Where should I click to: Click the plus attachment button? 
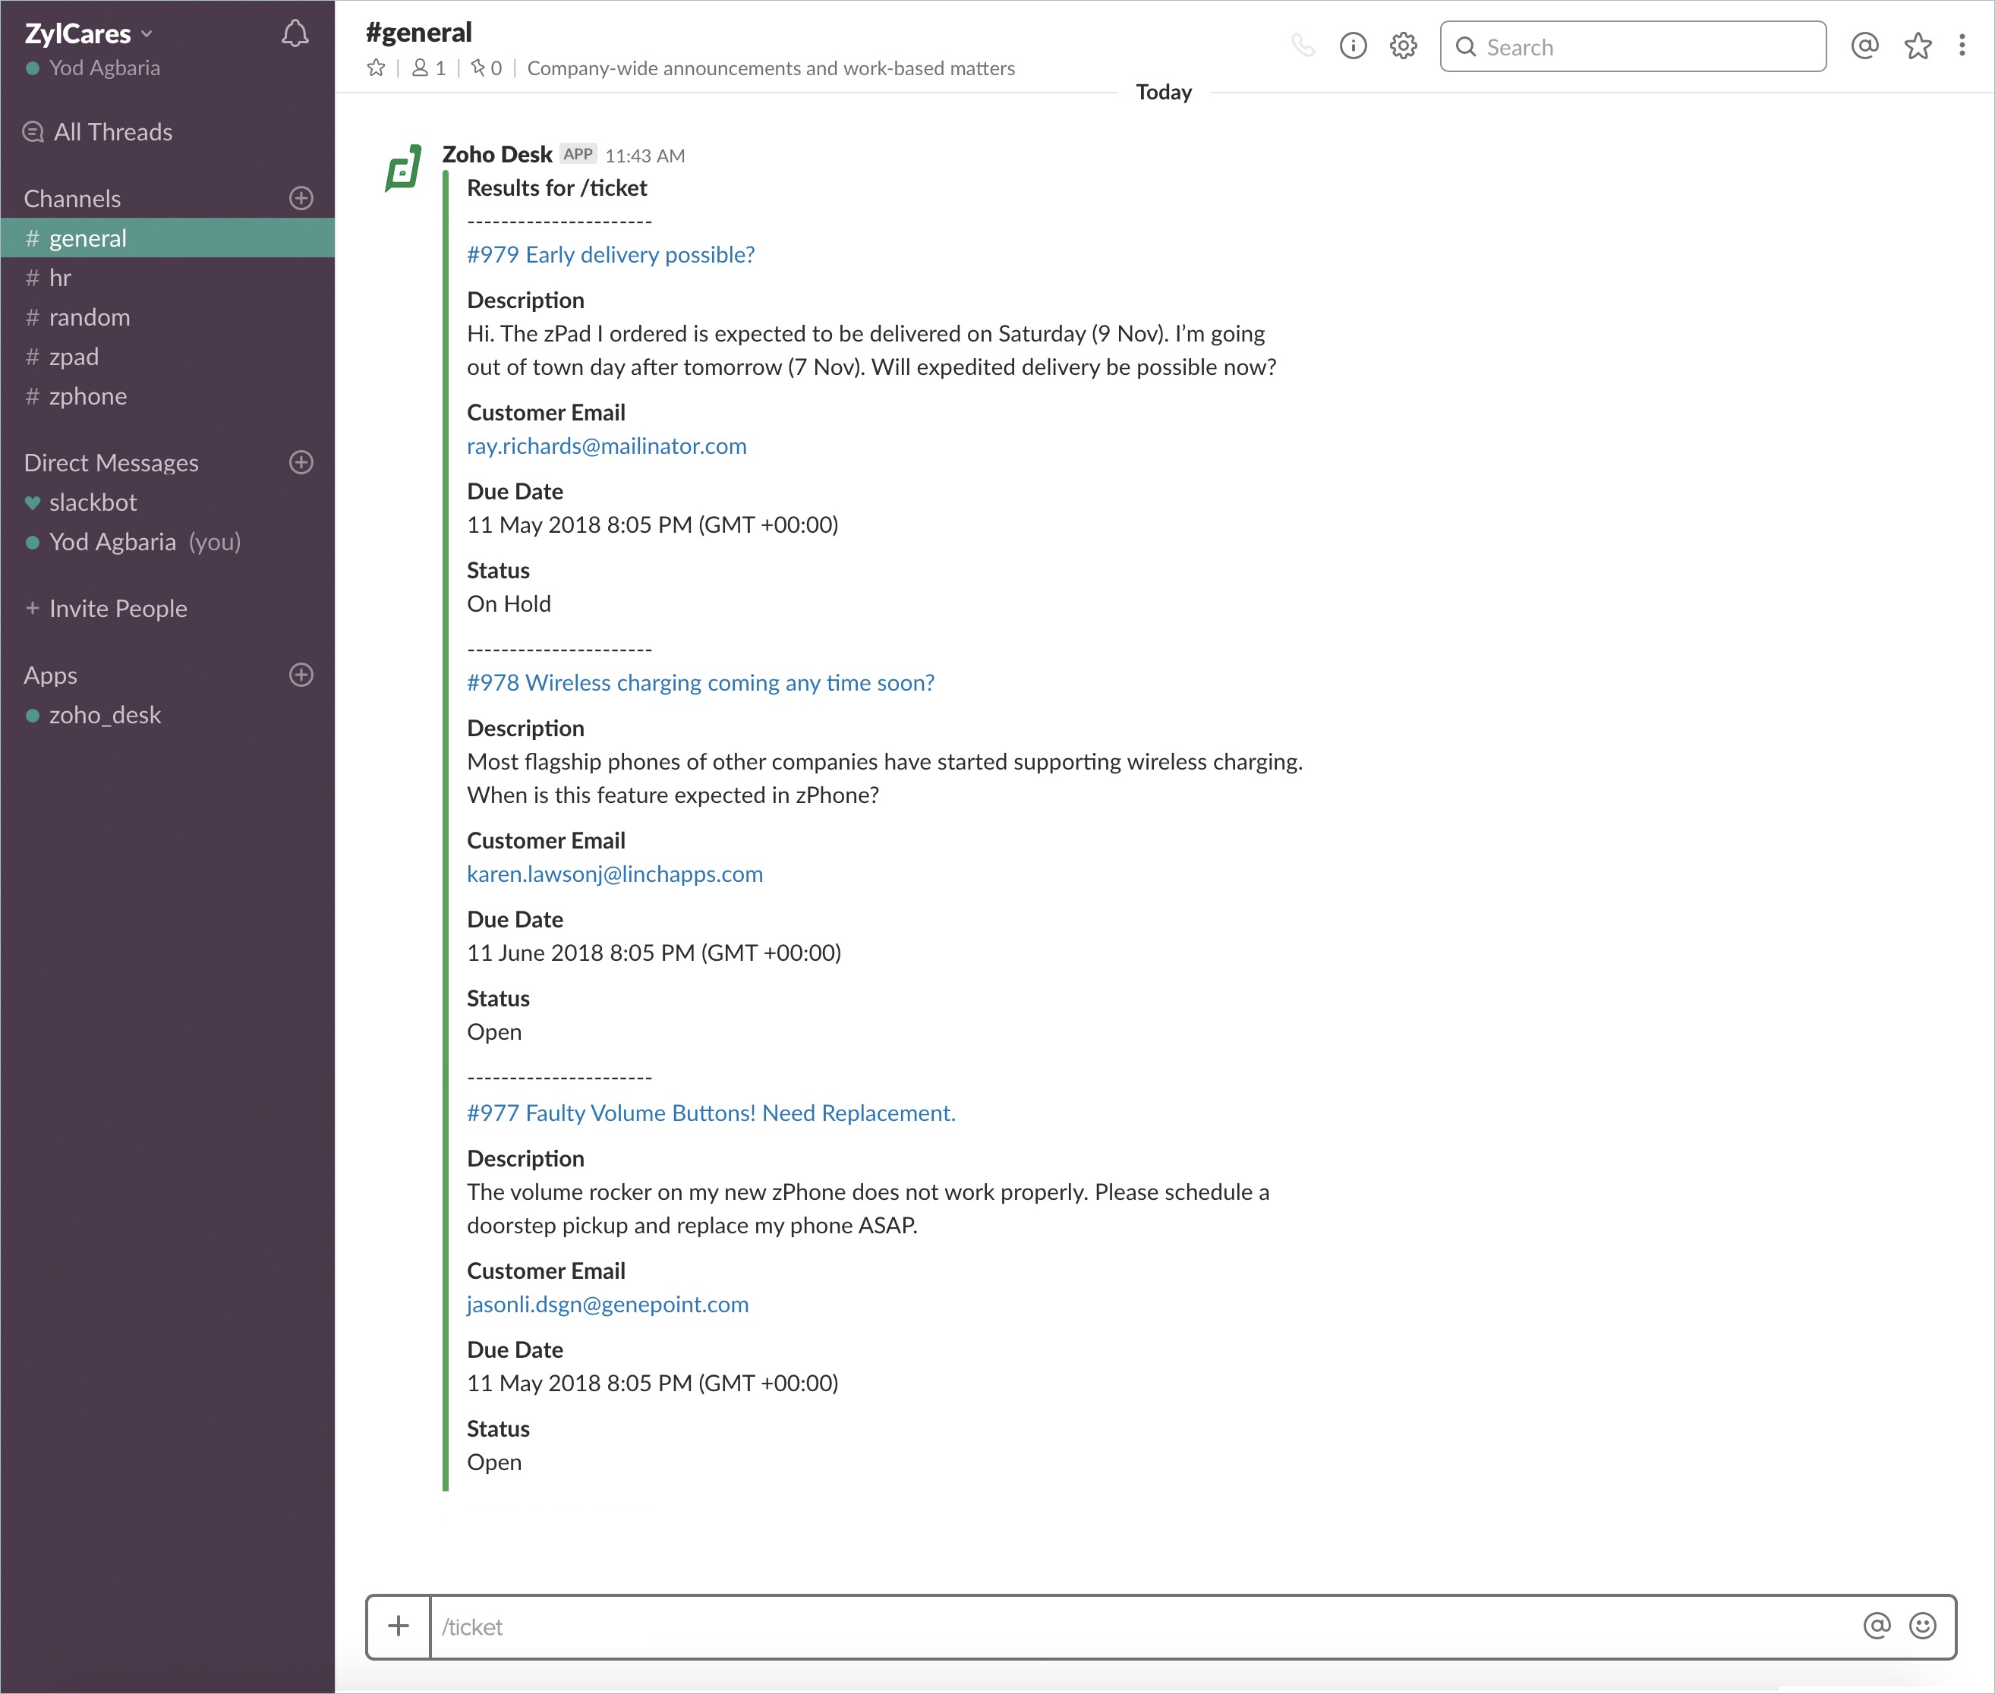click(399, 1626)
